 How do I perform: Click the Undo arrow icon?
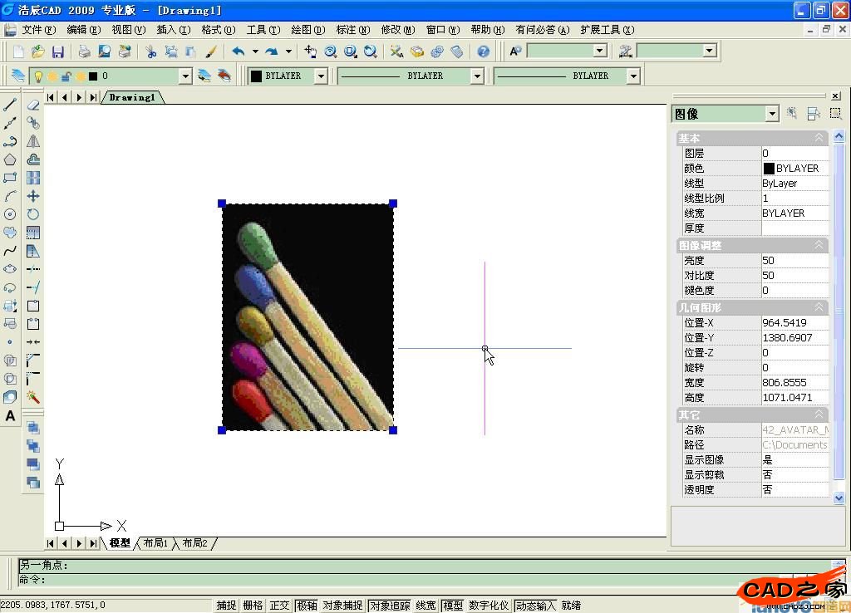[x=238, y=51]
